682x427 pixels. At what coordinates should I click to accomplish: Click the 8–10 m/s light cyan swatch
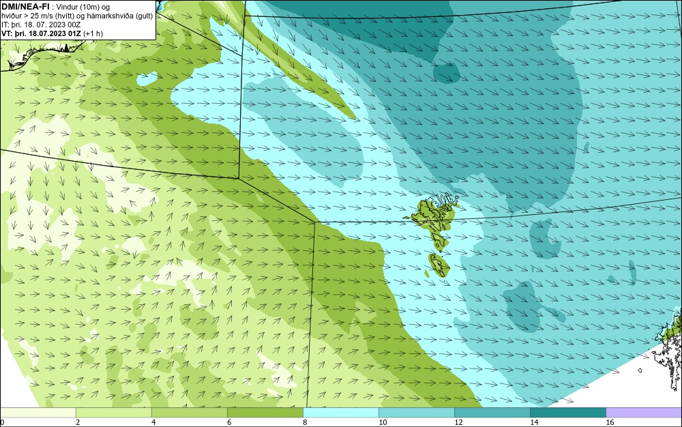point(340,412)
